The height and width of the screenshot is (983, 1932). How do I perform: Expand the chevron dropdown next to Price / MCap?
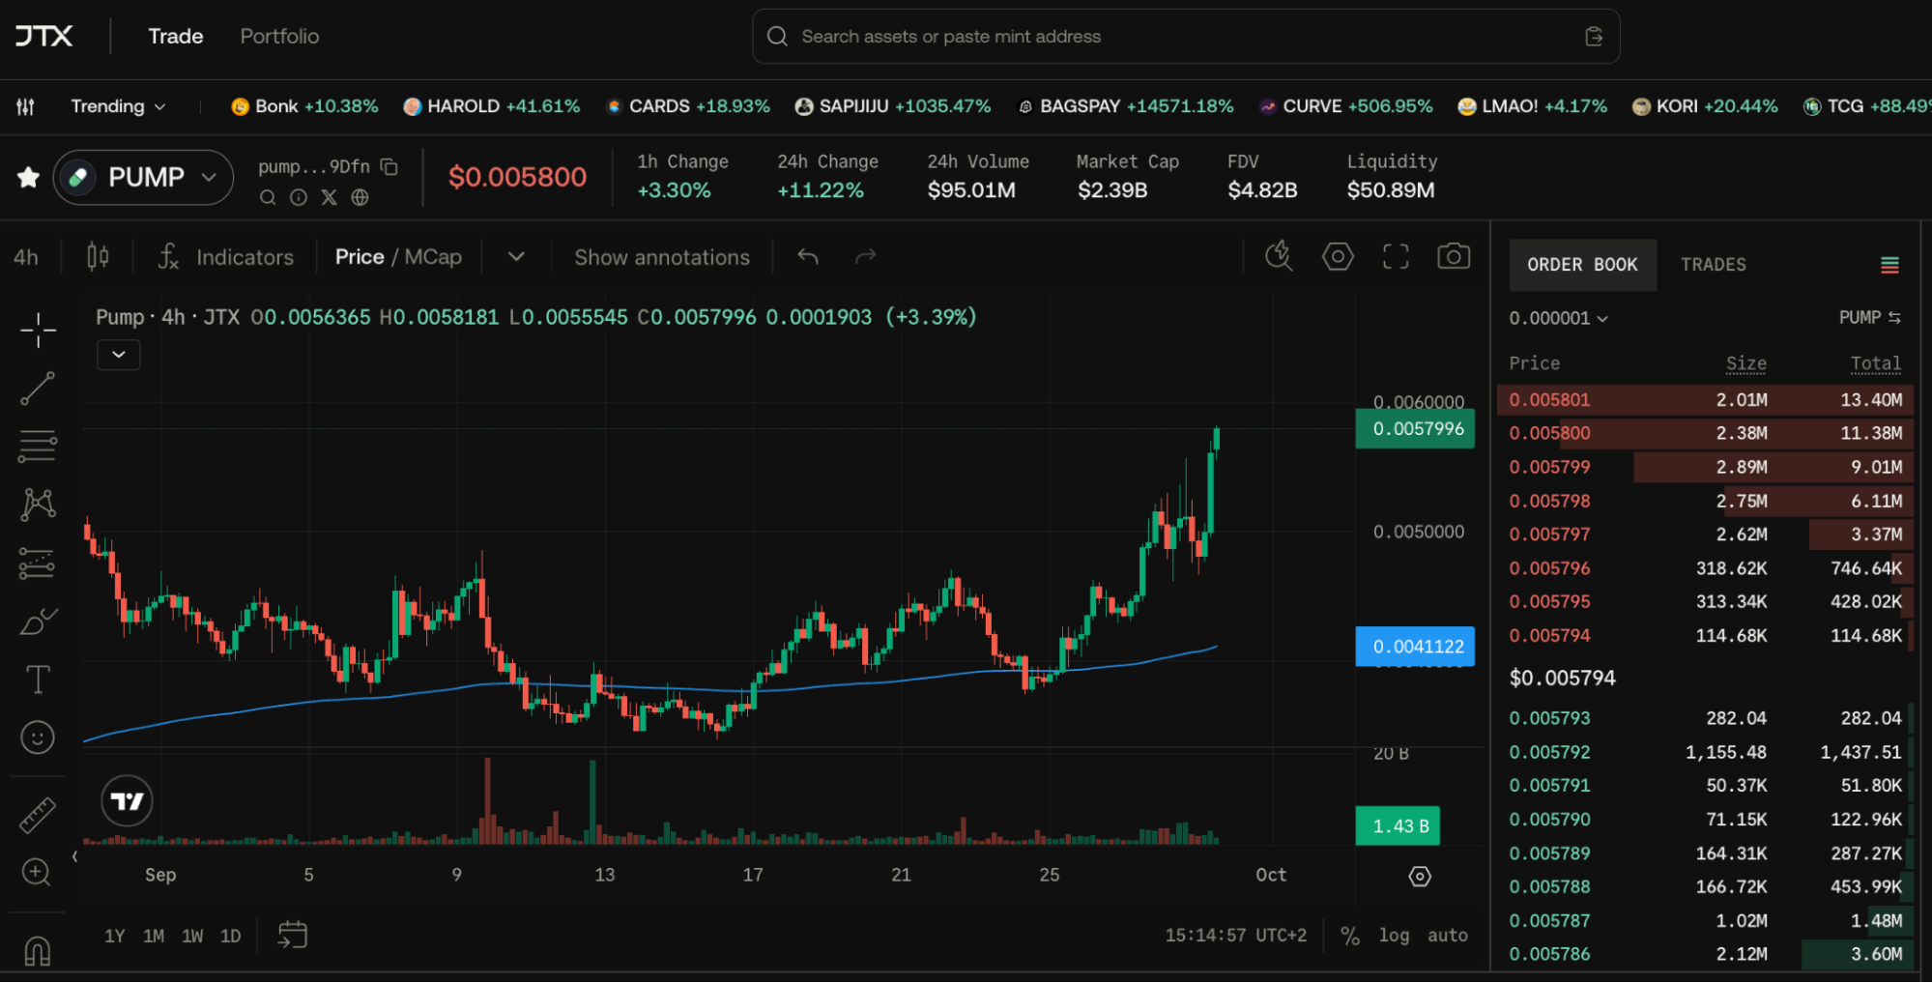coord(516,256)
